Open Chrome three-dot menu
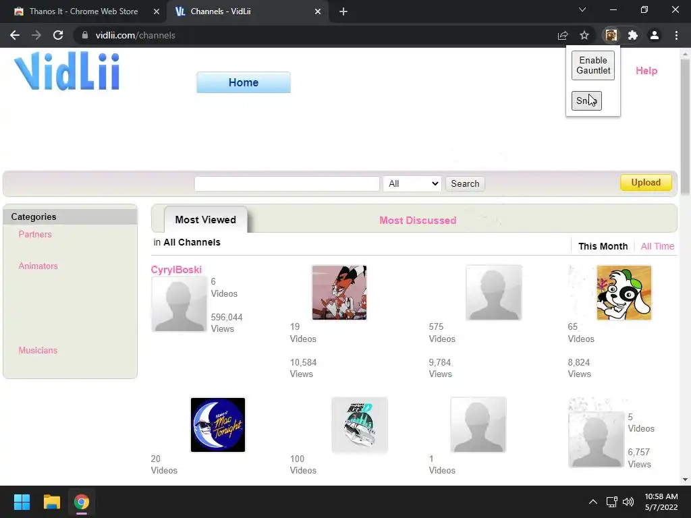Viewport: 691px width, 518px height. (676, 35)
